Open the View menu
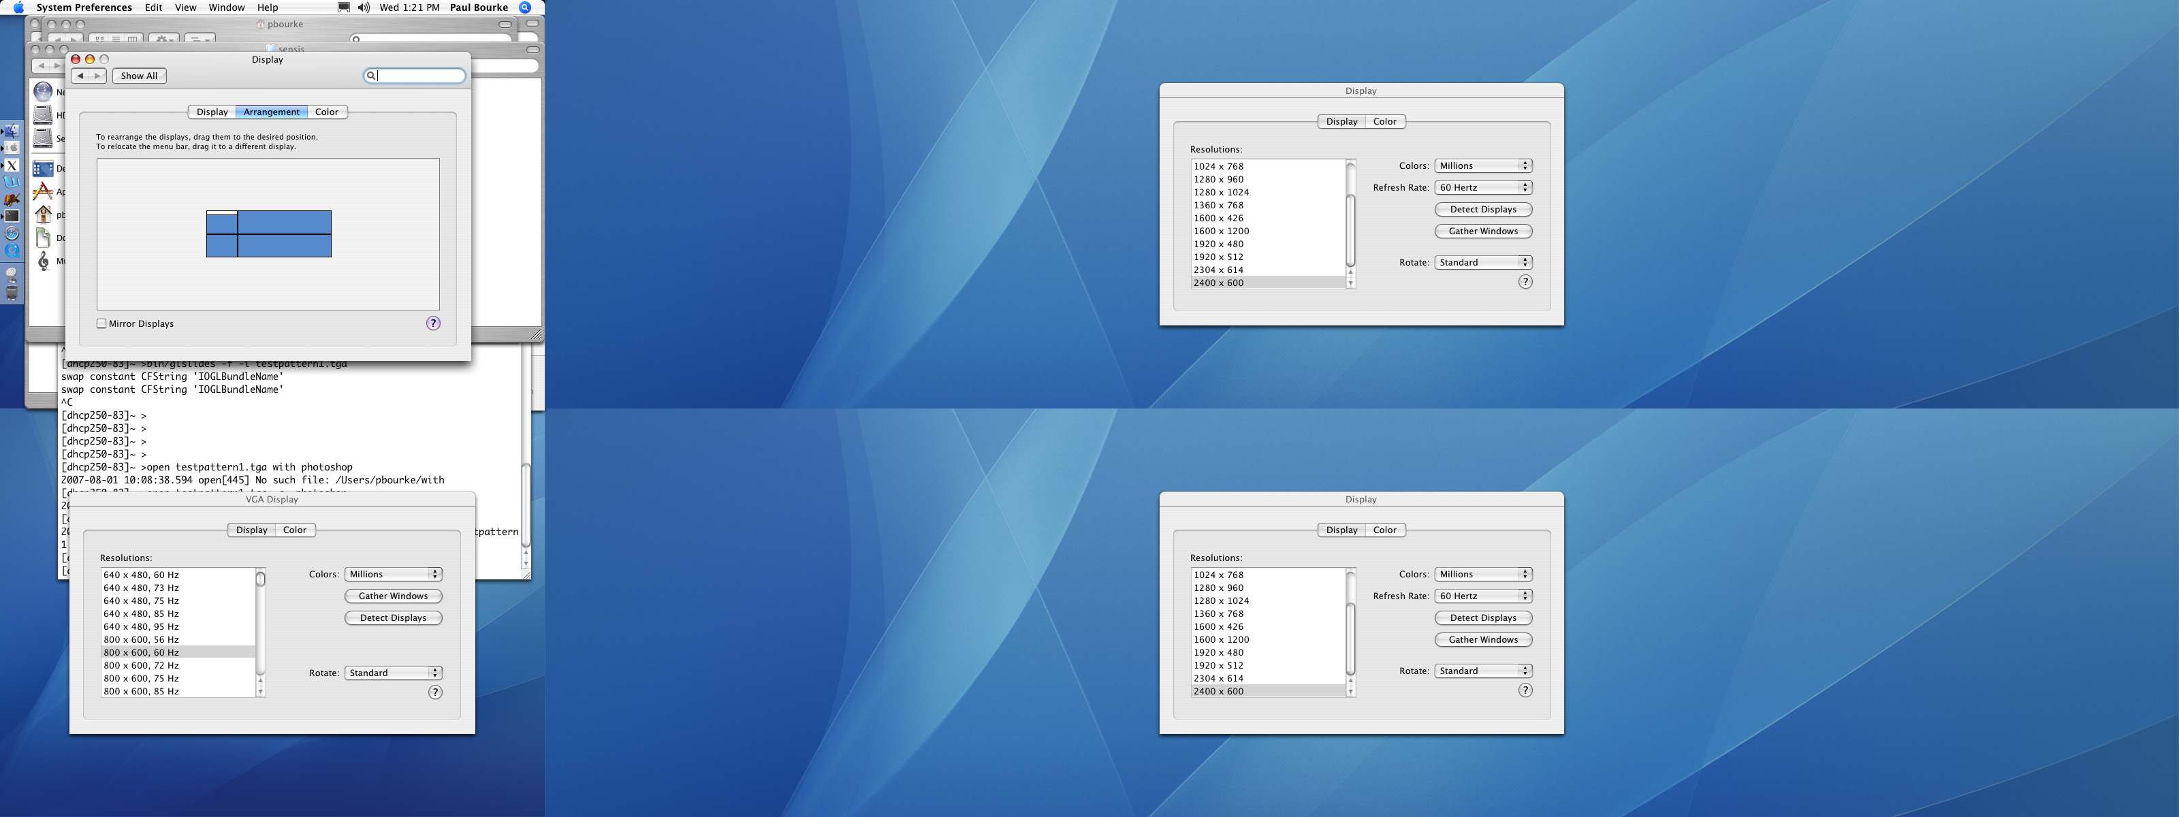The height and width of the screenshot is (817, 2179). (185, 7)
